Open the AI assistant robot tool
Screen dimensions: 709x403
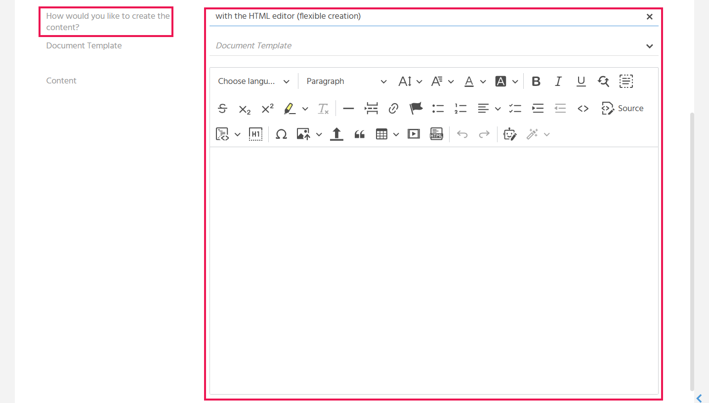pos(510,134)
